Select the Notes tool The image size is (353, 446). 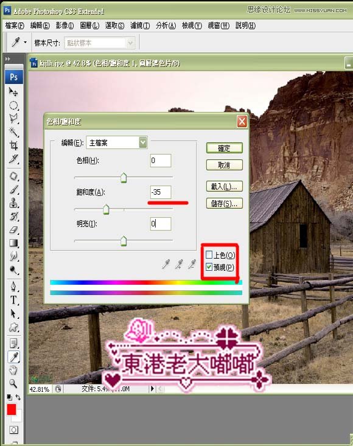pyautogui.click(x=13, y=343)
